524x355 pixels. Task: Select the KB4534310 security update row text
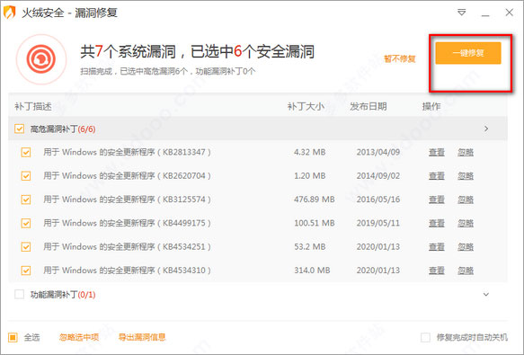click(x=127, y=271)
